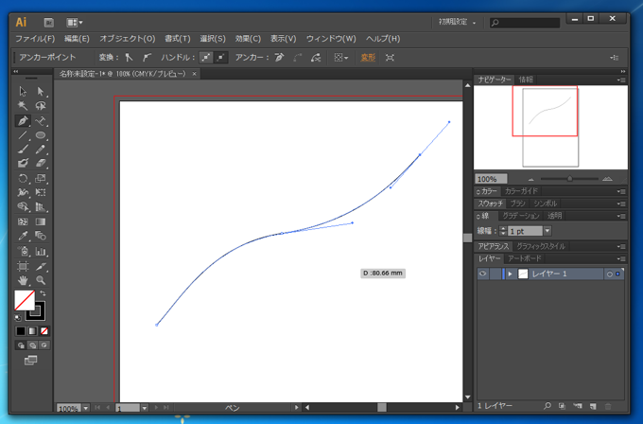Image resolution: width=643 pixels, height=424 pixels.
Task: Create new layer in Layers panel
Action: click(x=593, y=406)
